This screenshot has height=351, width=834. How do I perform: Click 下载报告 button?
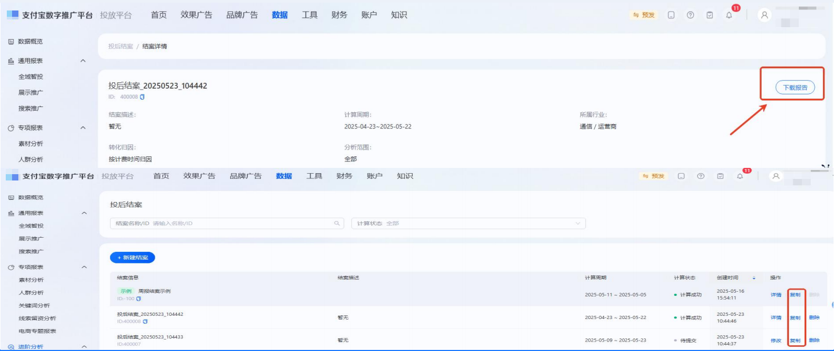795,88
